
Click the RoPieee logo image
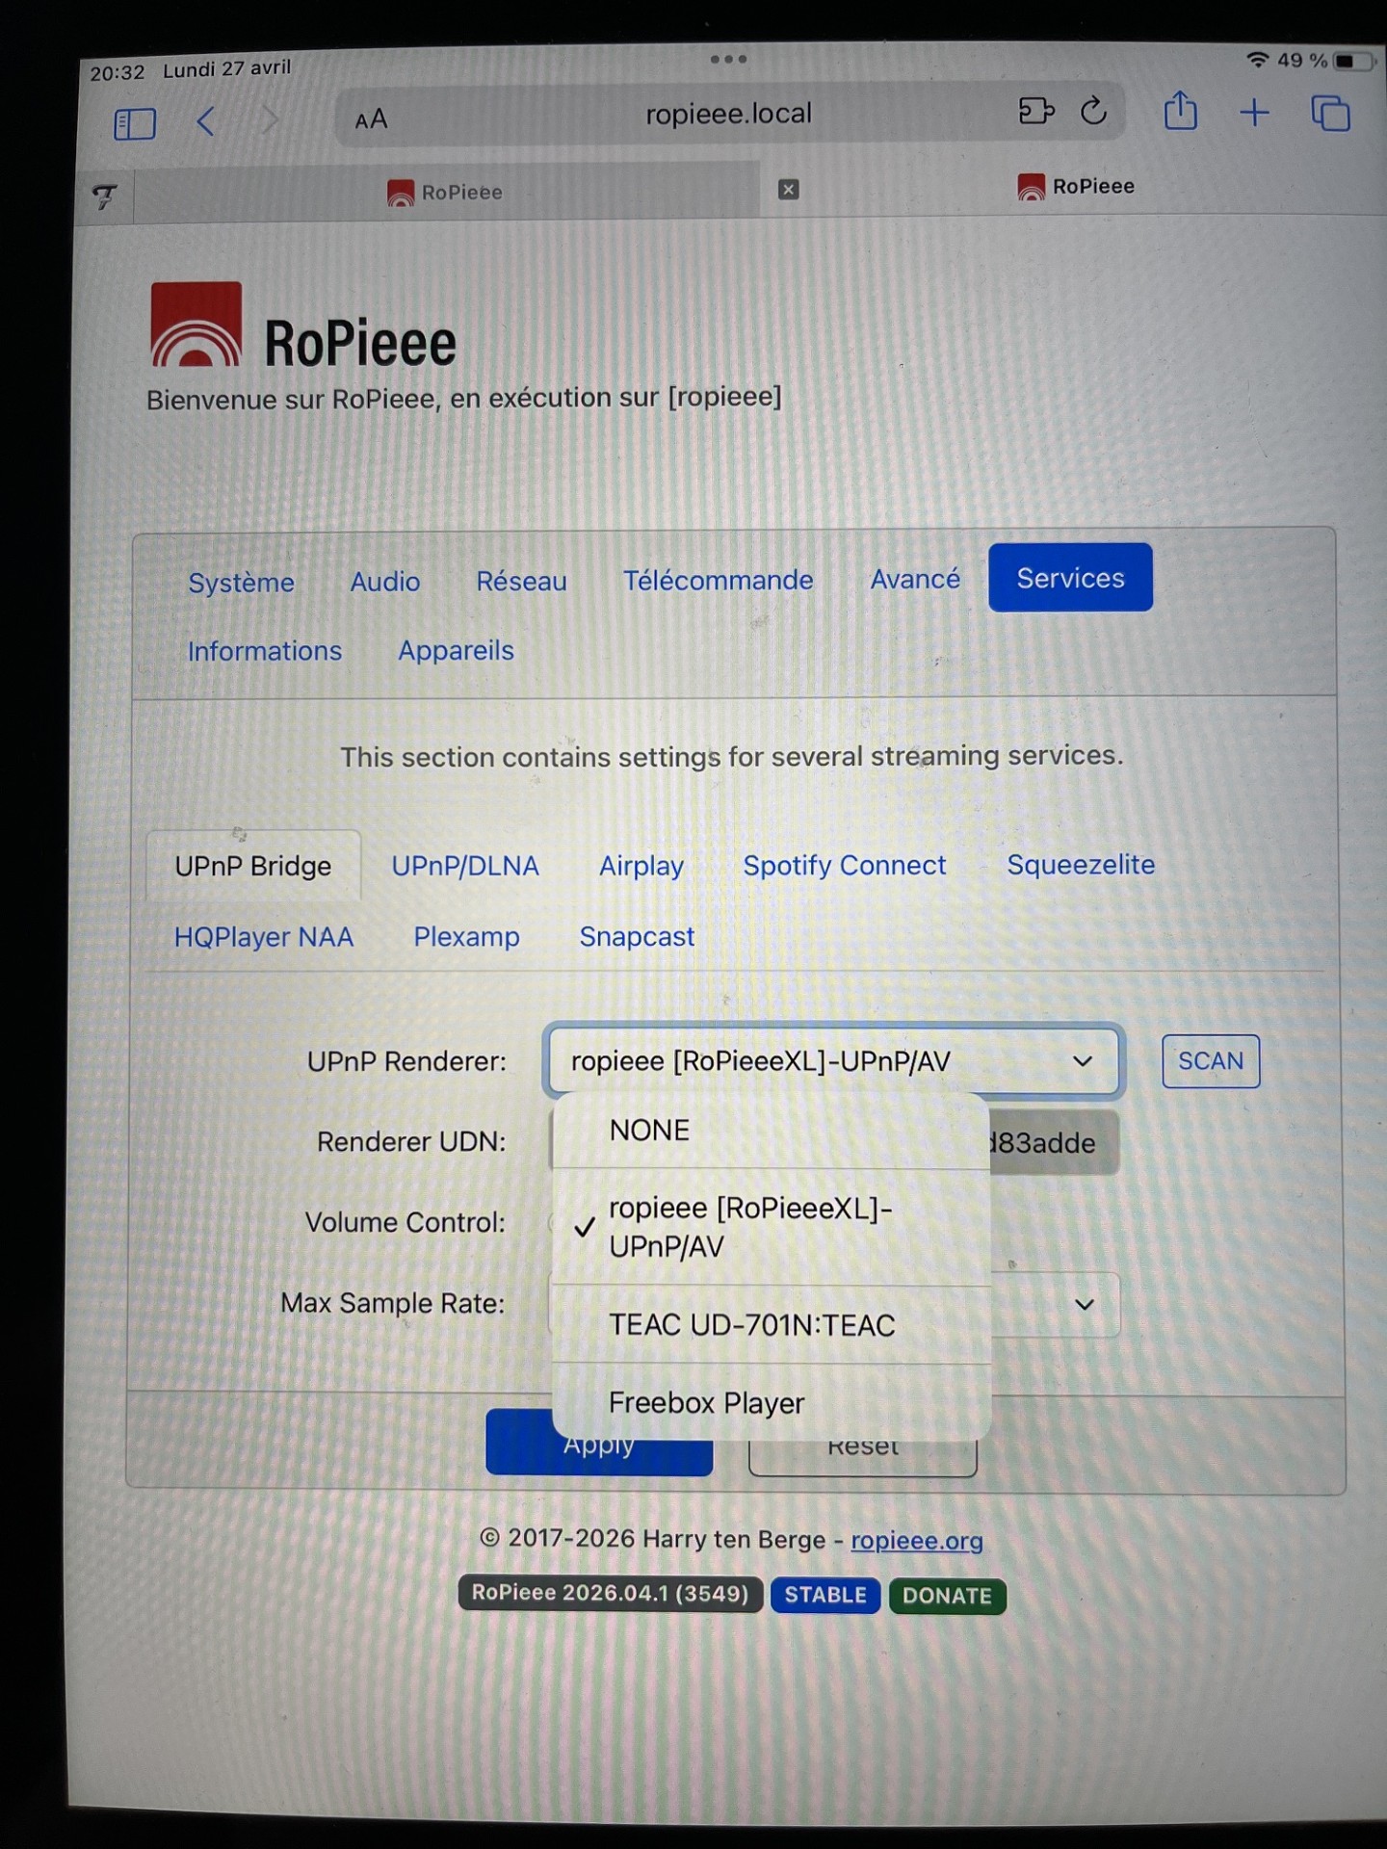(196, 324)
